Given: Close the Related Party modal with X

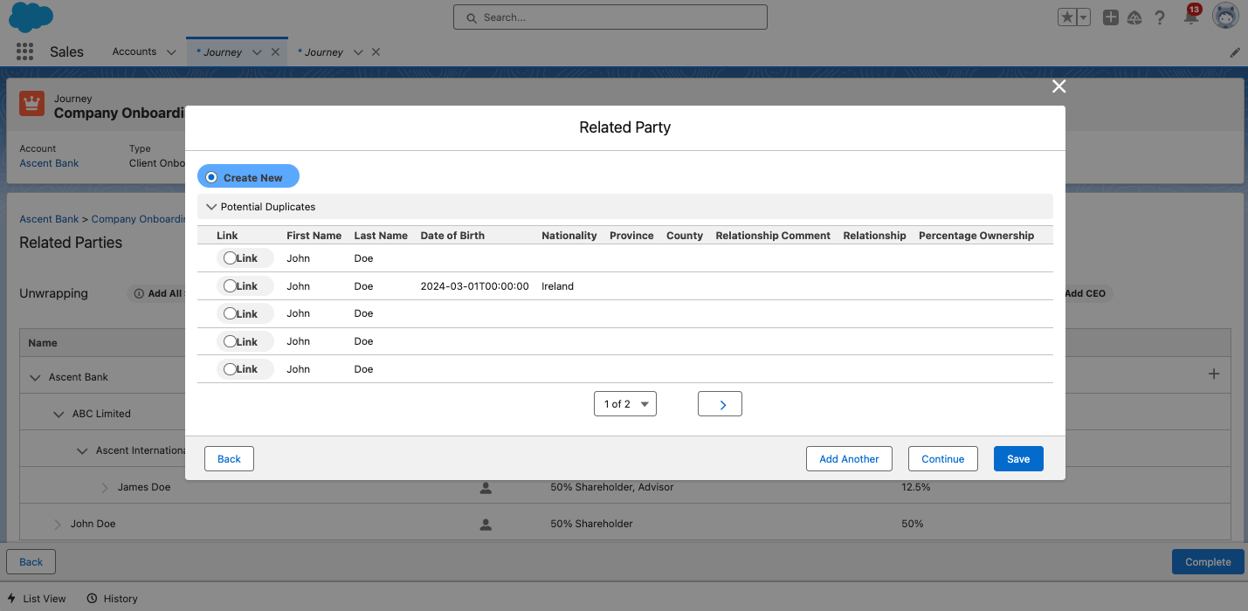Looking at the screenshot, I should (x=1058, y=86).
